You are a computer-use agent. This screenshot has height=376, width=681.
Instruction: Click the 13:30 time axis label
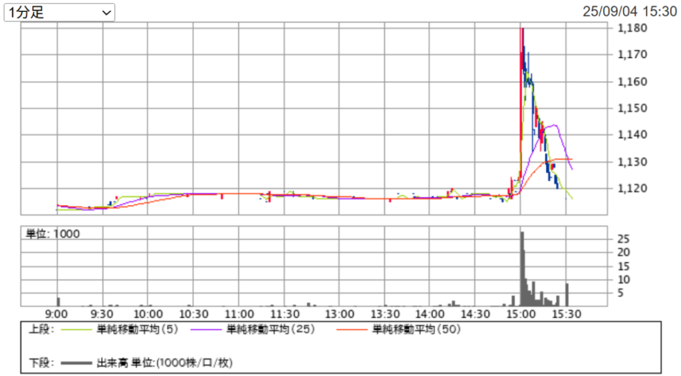(385, 314)
